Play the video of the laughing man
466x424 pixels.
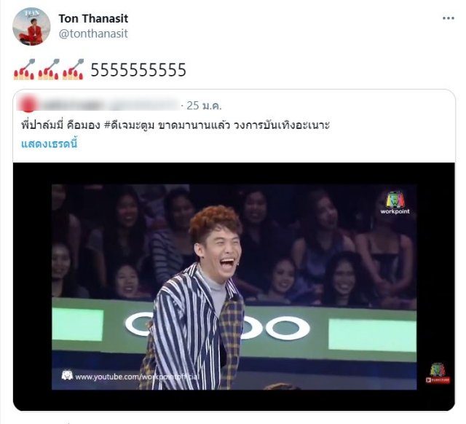(x=234, y=286)
